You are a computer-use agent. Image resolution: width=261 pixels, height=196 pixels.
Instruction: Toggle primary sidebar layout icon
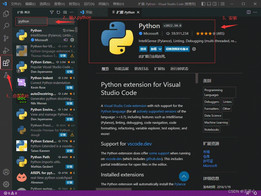tap(203, 4)
